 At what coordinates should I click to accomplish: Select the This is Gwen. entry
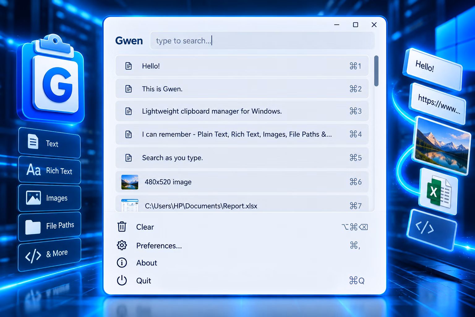coord(242,89)
